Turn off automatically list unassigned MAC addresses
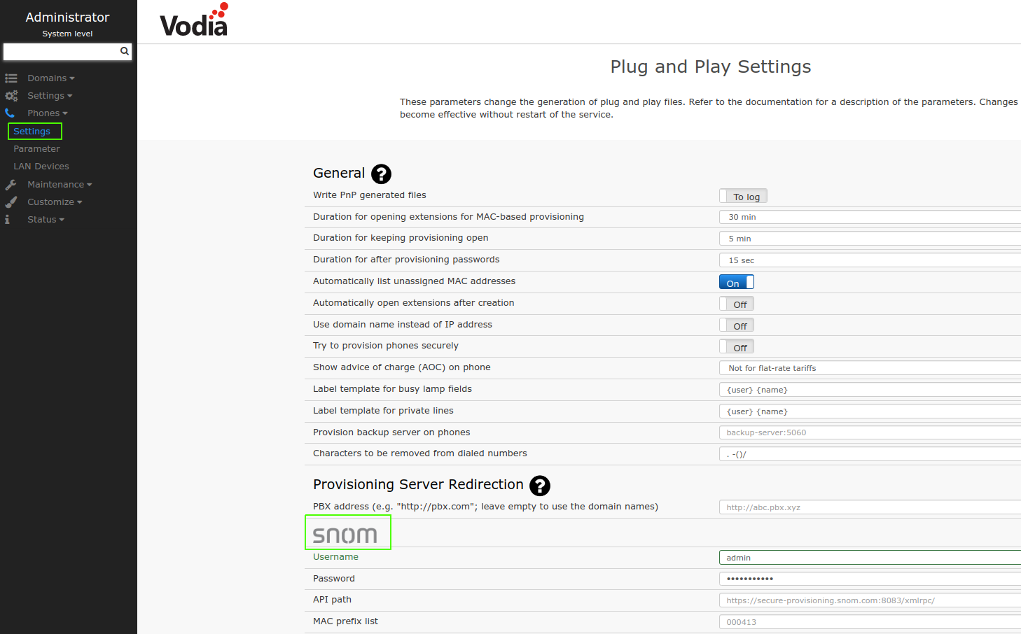 [737, 282]
